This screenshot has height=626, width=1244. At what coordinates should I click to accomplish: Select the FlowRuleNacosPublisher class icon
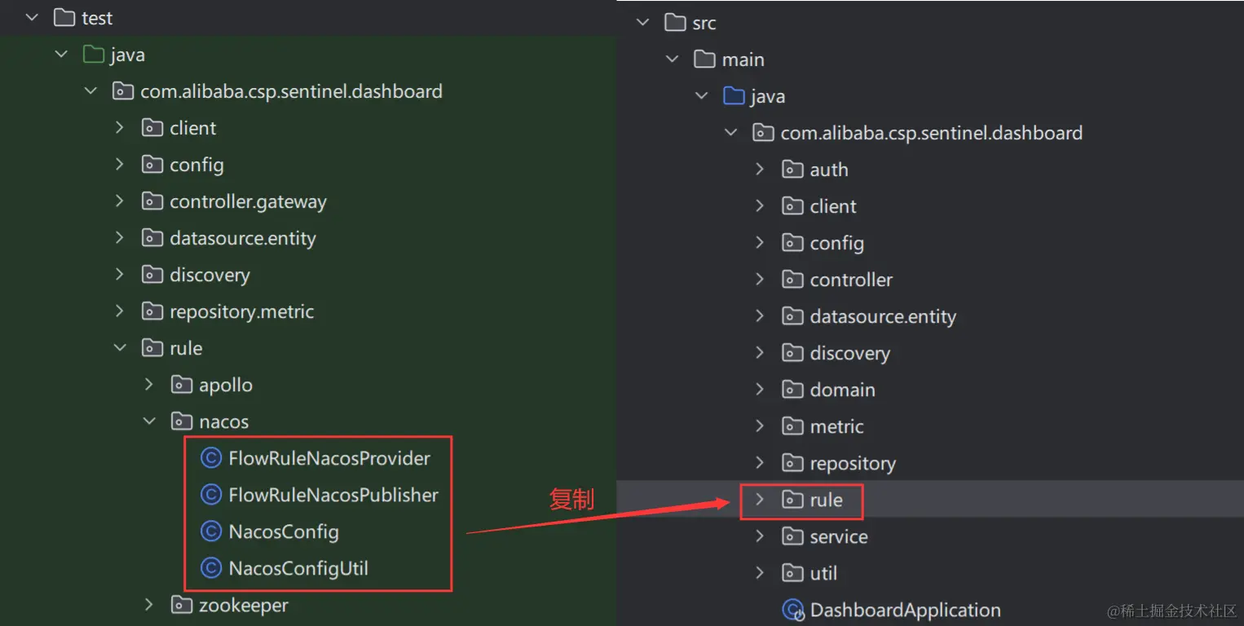(211, 495)
